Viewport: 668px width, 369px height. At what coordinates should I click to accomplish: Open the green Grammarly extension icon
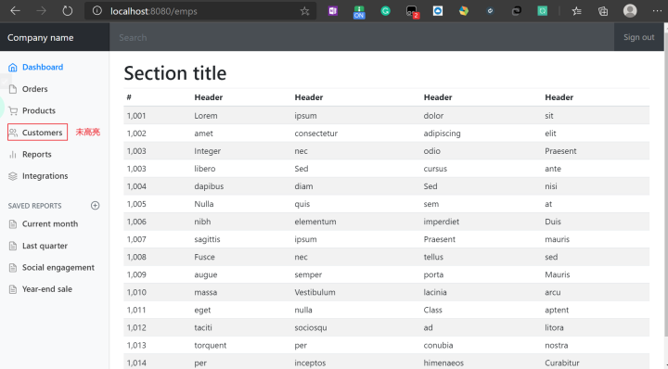point(385,11)
